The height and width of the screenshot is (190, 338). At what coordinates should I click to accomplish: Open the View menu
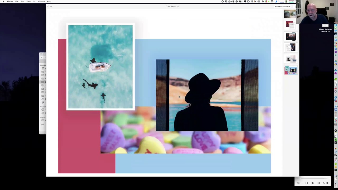28,1
